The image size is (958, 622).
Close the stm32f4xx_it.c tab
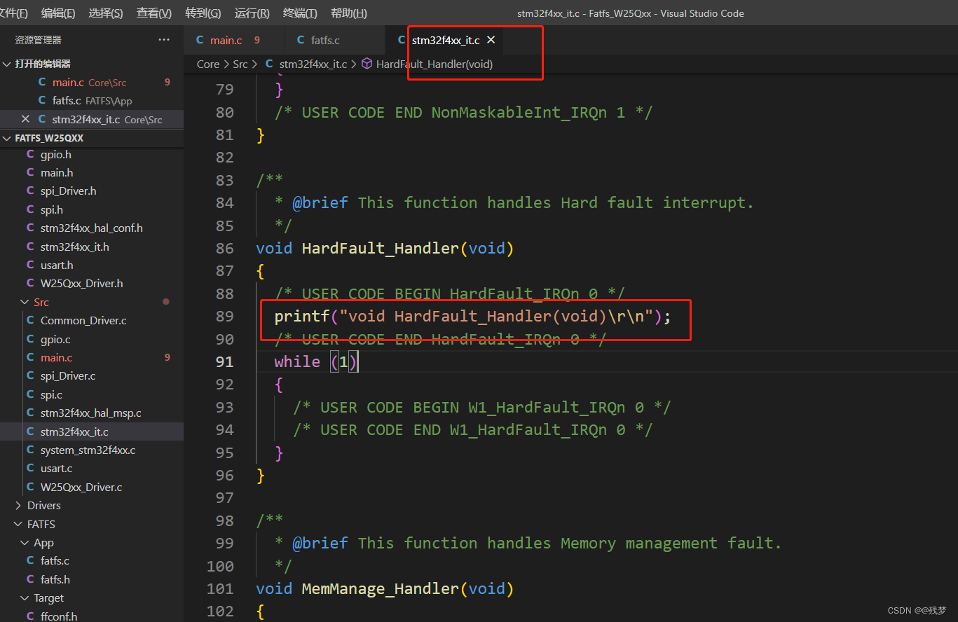pyautogui.click(x=491, y=40)
